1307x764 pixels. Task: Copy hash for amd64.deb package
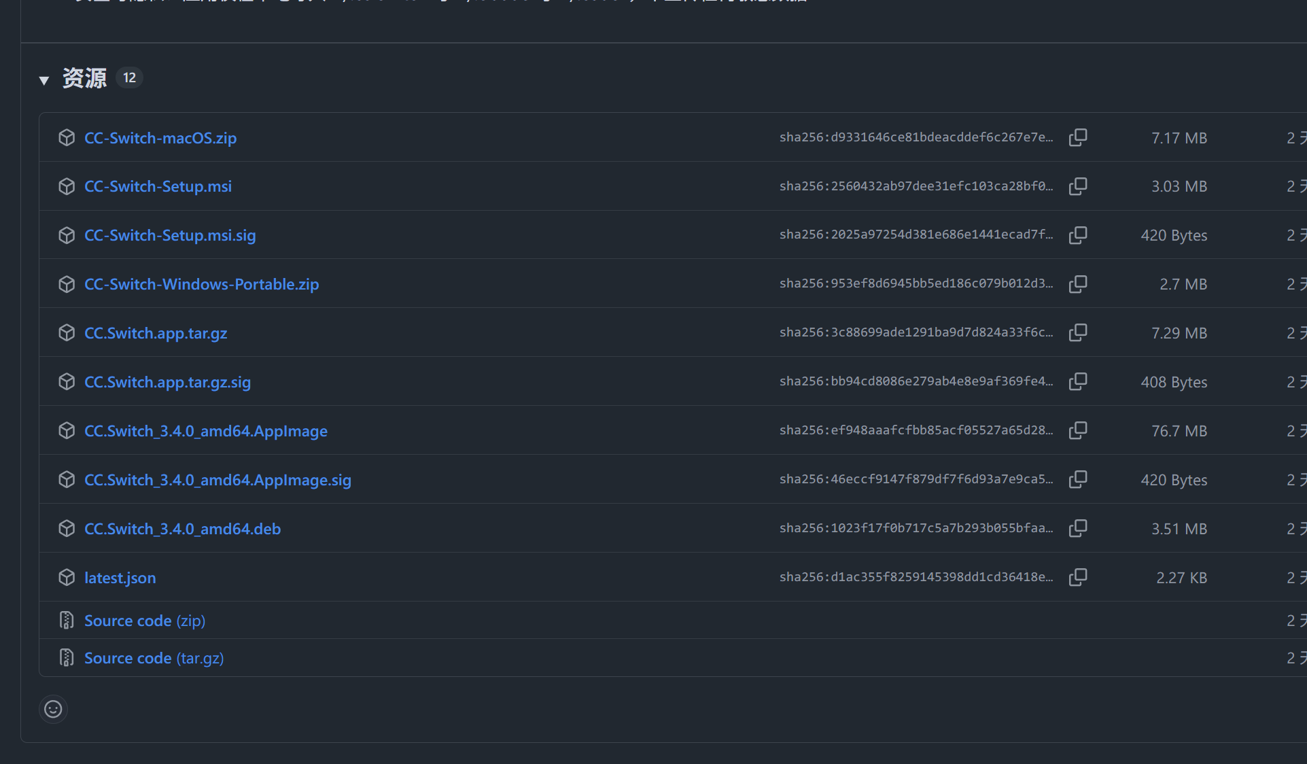coord(1078,529)
